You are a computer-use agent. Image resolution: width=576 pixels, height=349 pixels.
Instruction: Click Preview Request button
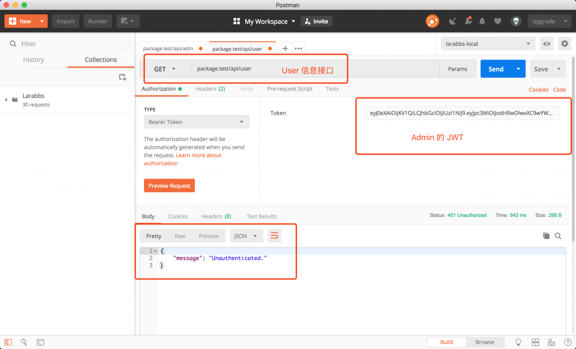coord(169,186)
